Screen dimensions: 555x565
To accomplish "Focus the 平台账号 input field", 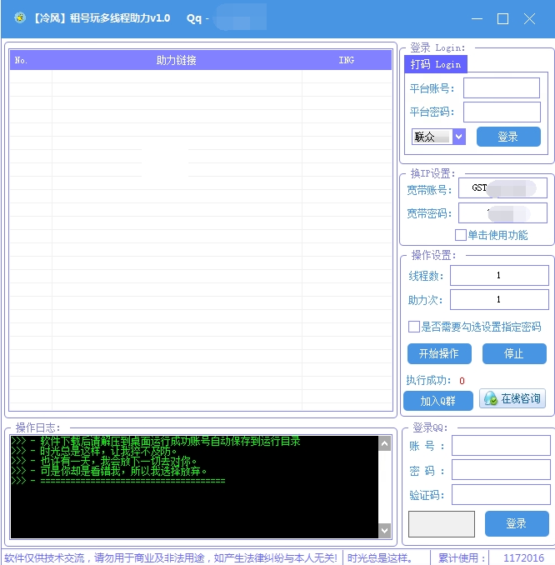I will point(502,88).
